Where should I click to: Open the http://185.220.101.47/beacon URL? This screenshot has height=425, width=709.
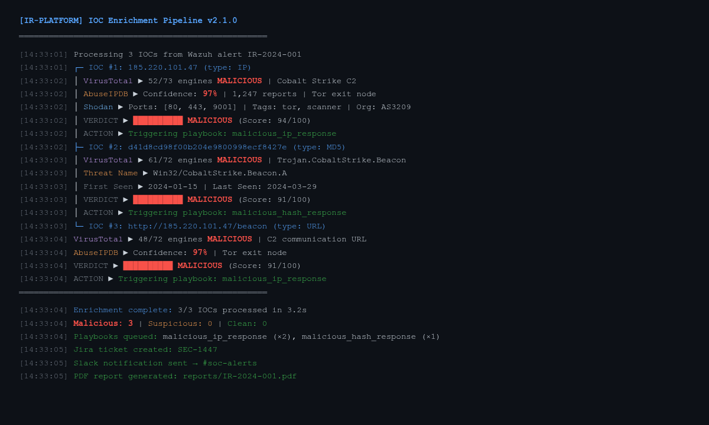197,226
